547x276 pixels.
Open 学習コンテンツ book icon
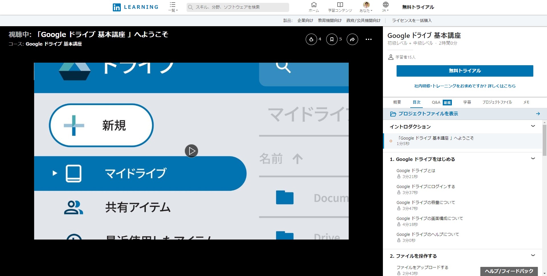click(x=340, y=7)
